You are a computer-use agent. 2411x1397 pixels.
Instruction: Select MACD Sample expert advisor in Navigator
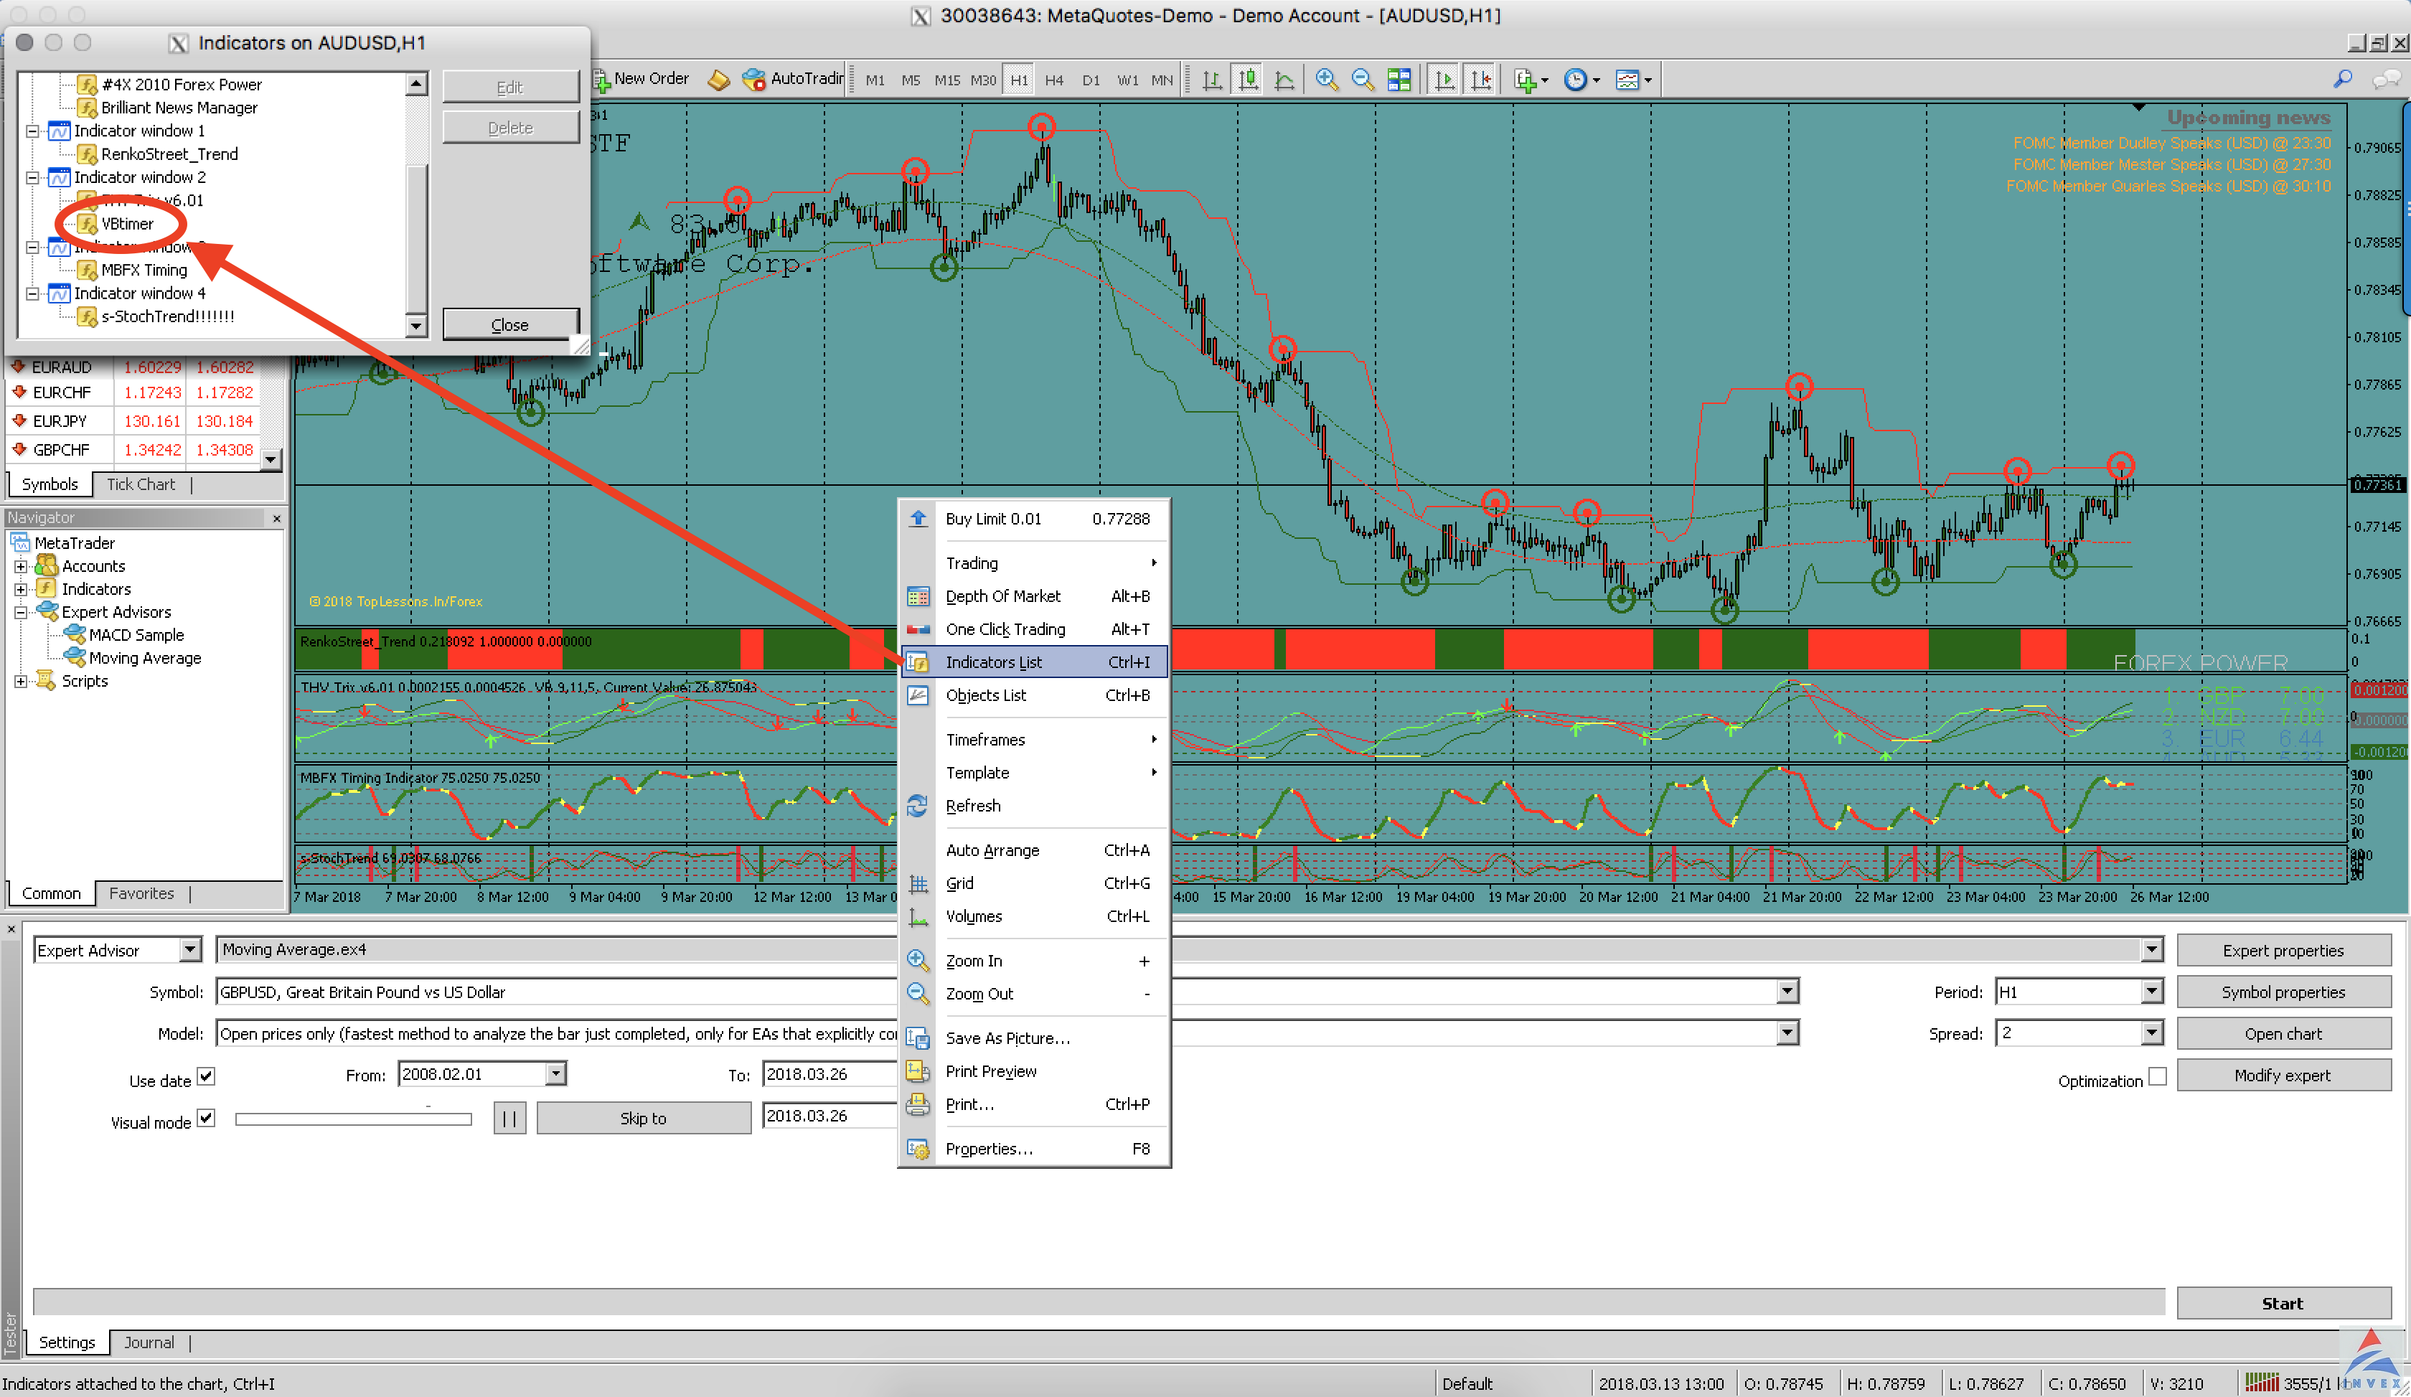click(x=136, y=634)
